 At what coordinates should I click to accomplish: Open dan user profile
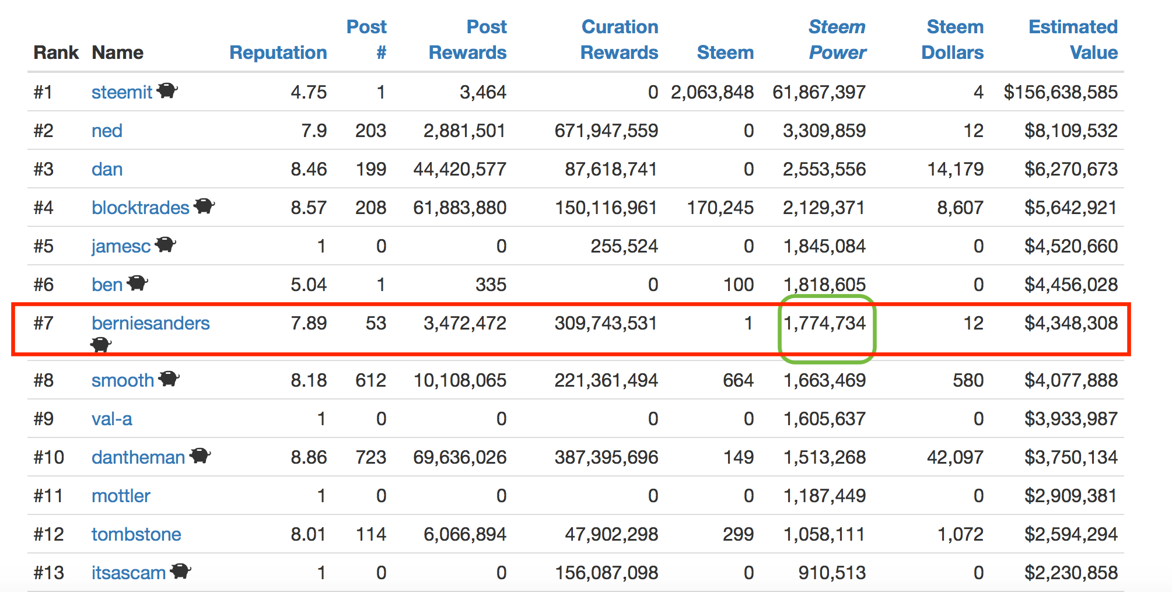point(107,169)
